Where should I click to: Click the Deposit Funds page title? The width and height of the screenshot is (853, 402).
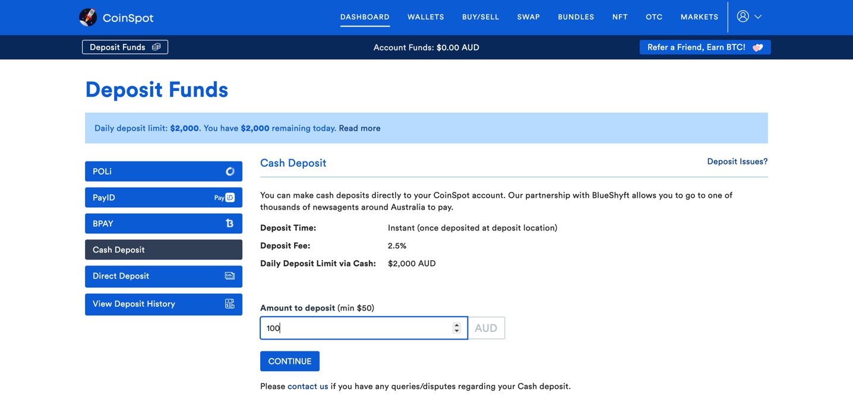pyautogui.click(x=157, y=90)
